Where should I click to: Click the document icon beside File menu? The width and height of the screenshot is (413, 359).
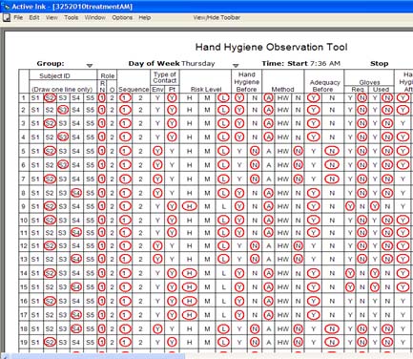(6, 18)
